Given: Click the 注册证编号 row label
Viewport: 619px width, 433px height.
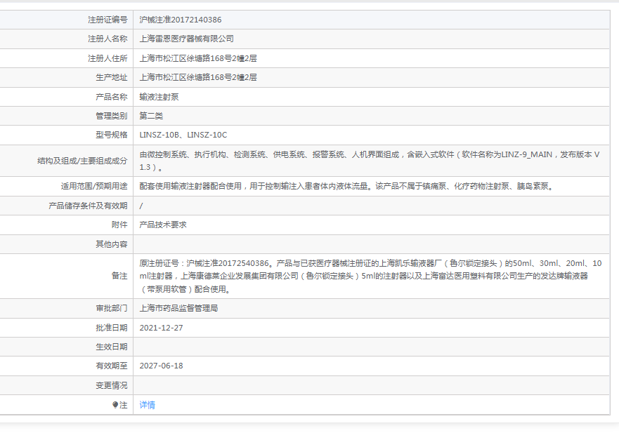Looking at the screenshot, I should (107, 20).
